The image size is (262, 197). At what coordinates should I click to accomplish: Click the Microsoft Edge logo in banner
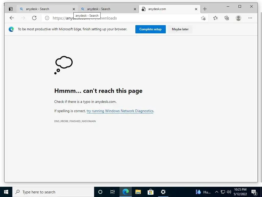tap(11, 29)
